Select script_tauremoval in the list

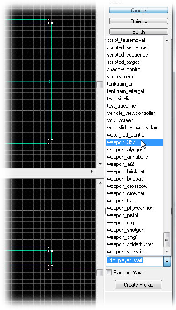pos(135,40)
